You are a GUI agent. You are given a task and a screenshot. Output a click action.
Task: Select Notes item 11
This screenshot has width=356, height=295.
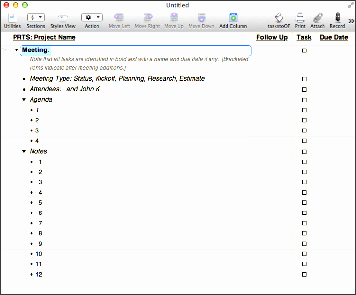pos(39,264)
